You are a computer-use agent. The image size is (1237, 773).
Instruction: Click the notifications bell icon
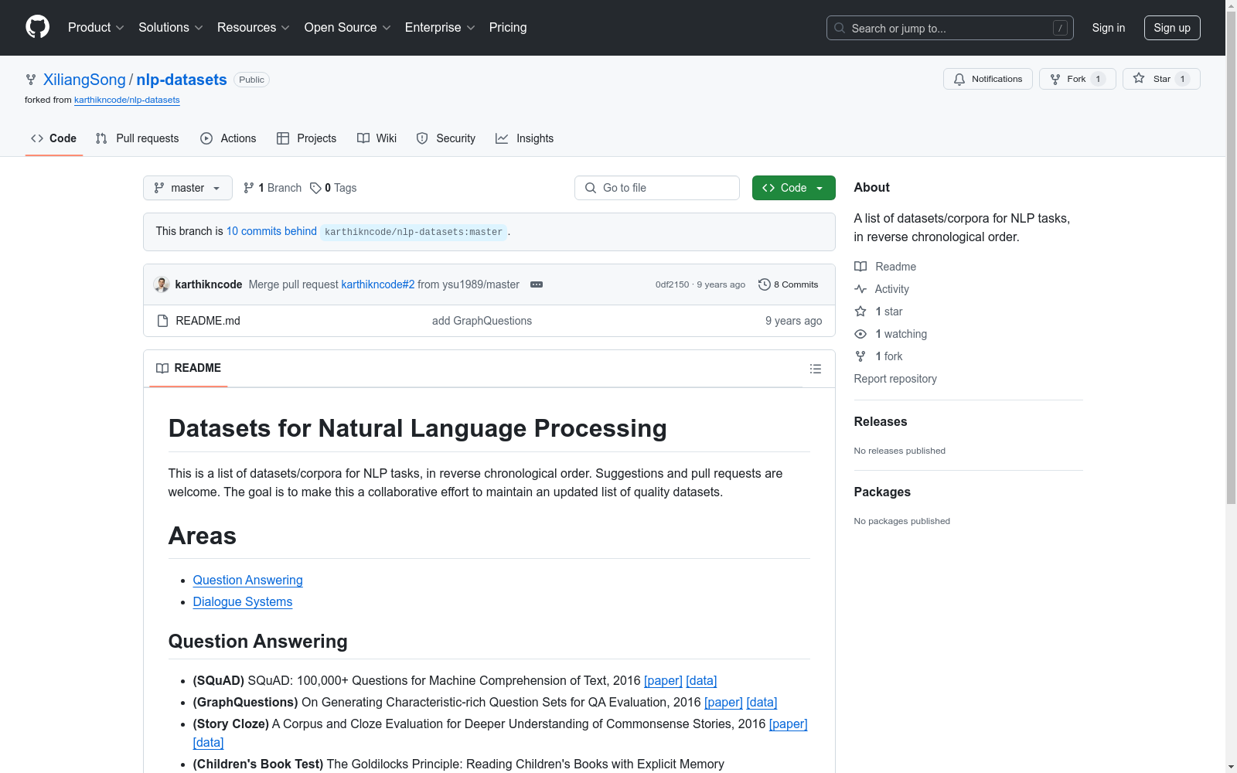(959, 79)
